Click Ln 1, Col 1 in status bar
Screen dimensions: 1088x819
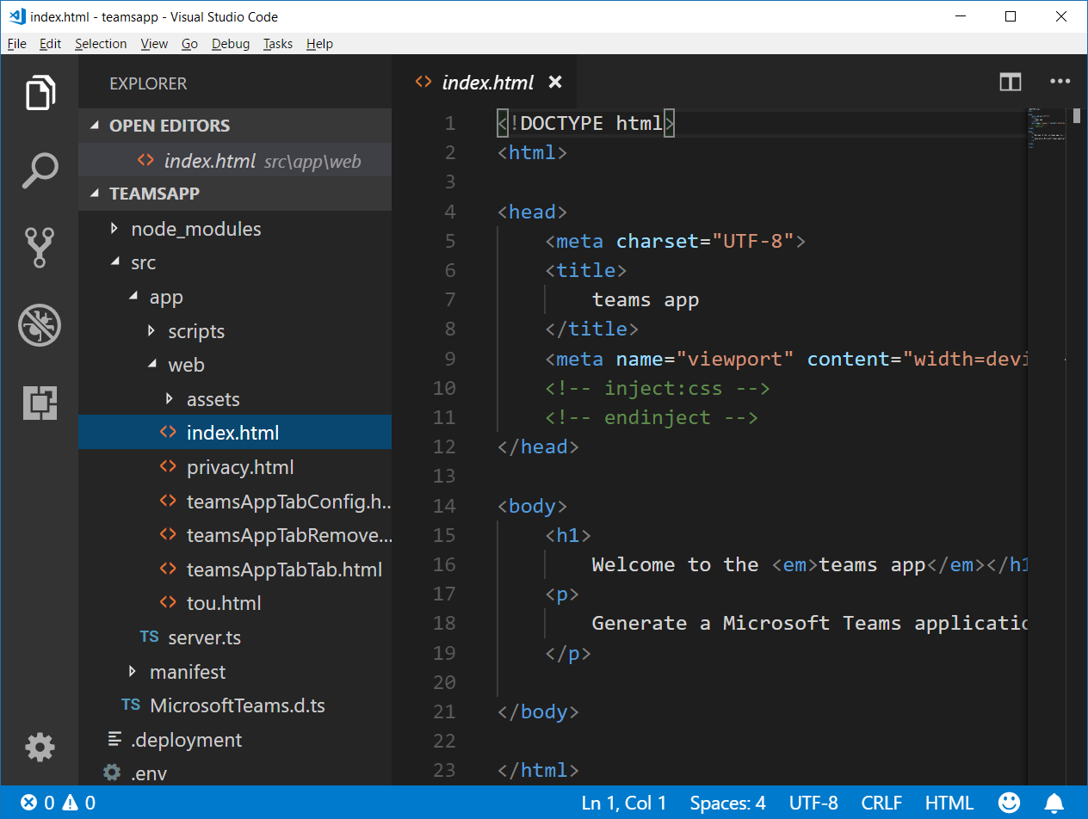click(624, 803)
